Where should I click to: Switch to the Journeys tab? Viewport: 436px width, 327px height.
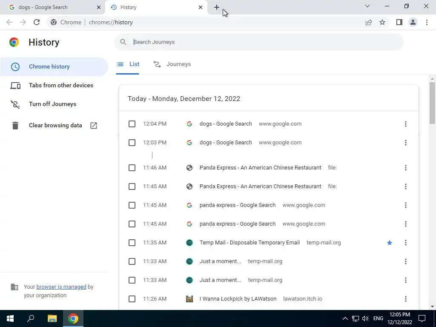tap(172, 64)
